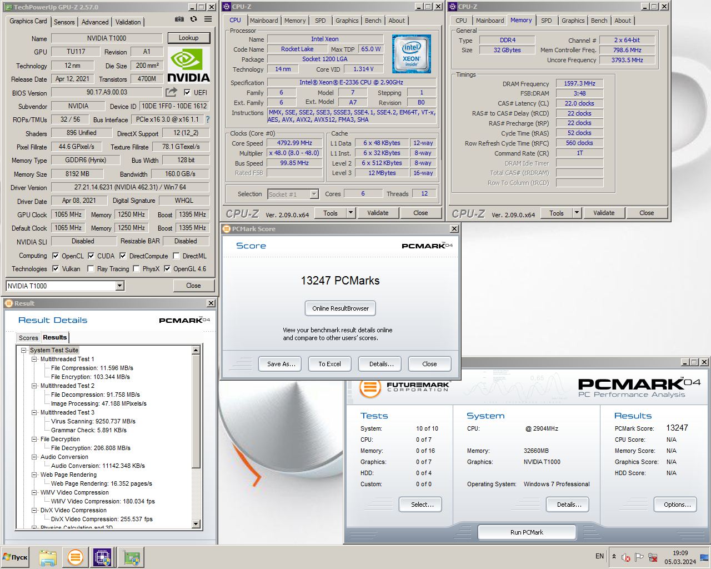Collapse the System Test Suite tree node
This screenshot has height=569, width=711.
(24, 350)
